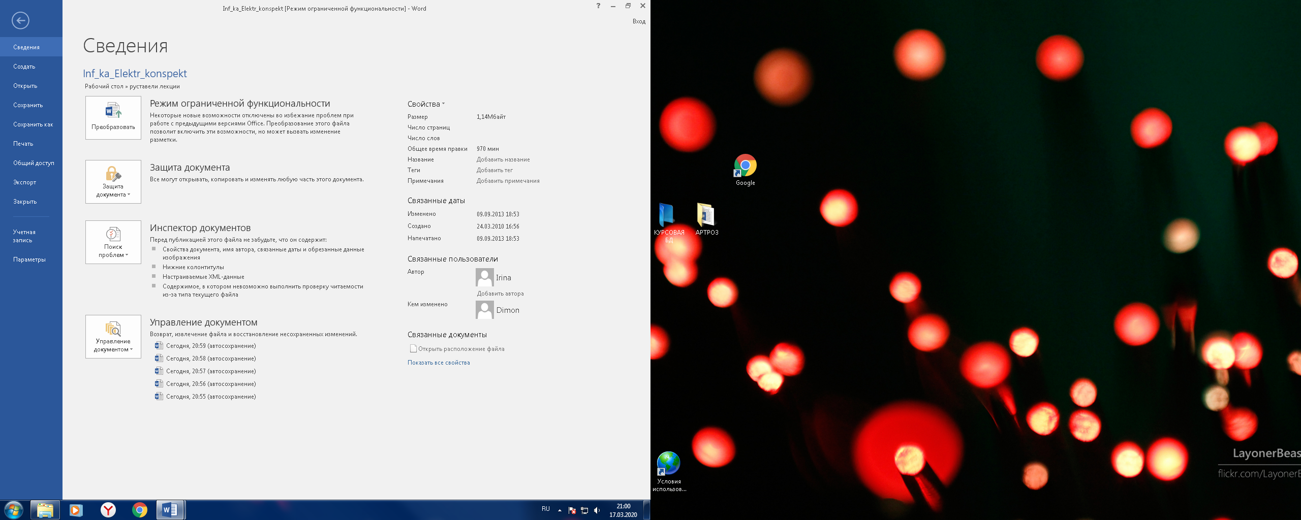Click the Добавить название title field
The width and height of the screenshot is (1301, 520).
pyautogui.click(x=503, y=159)
